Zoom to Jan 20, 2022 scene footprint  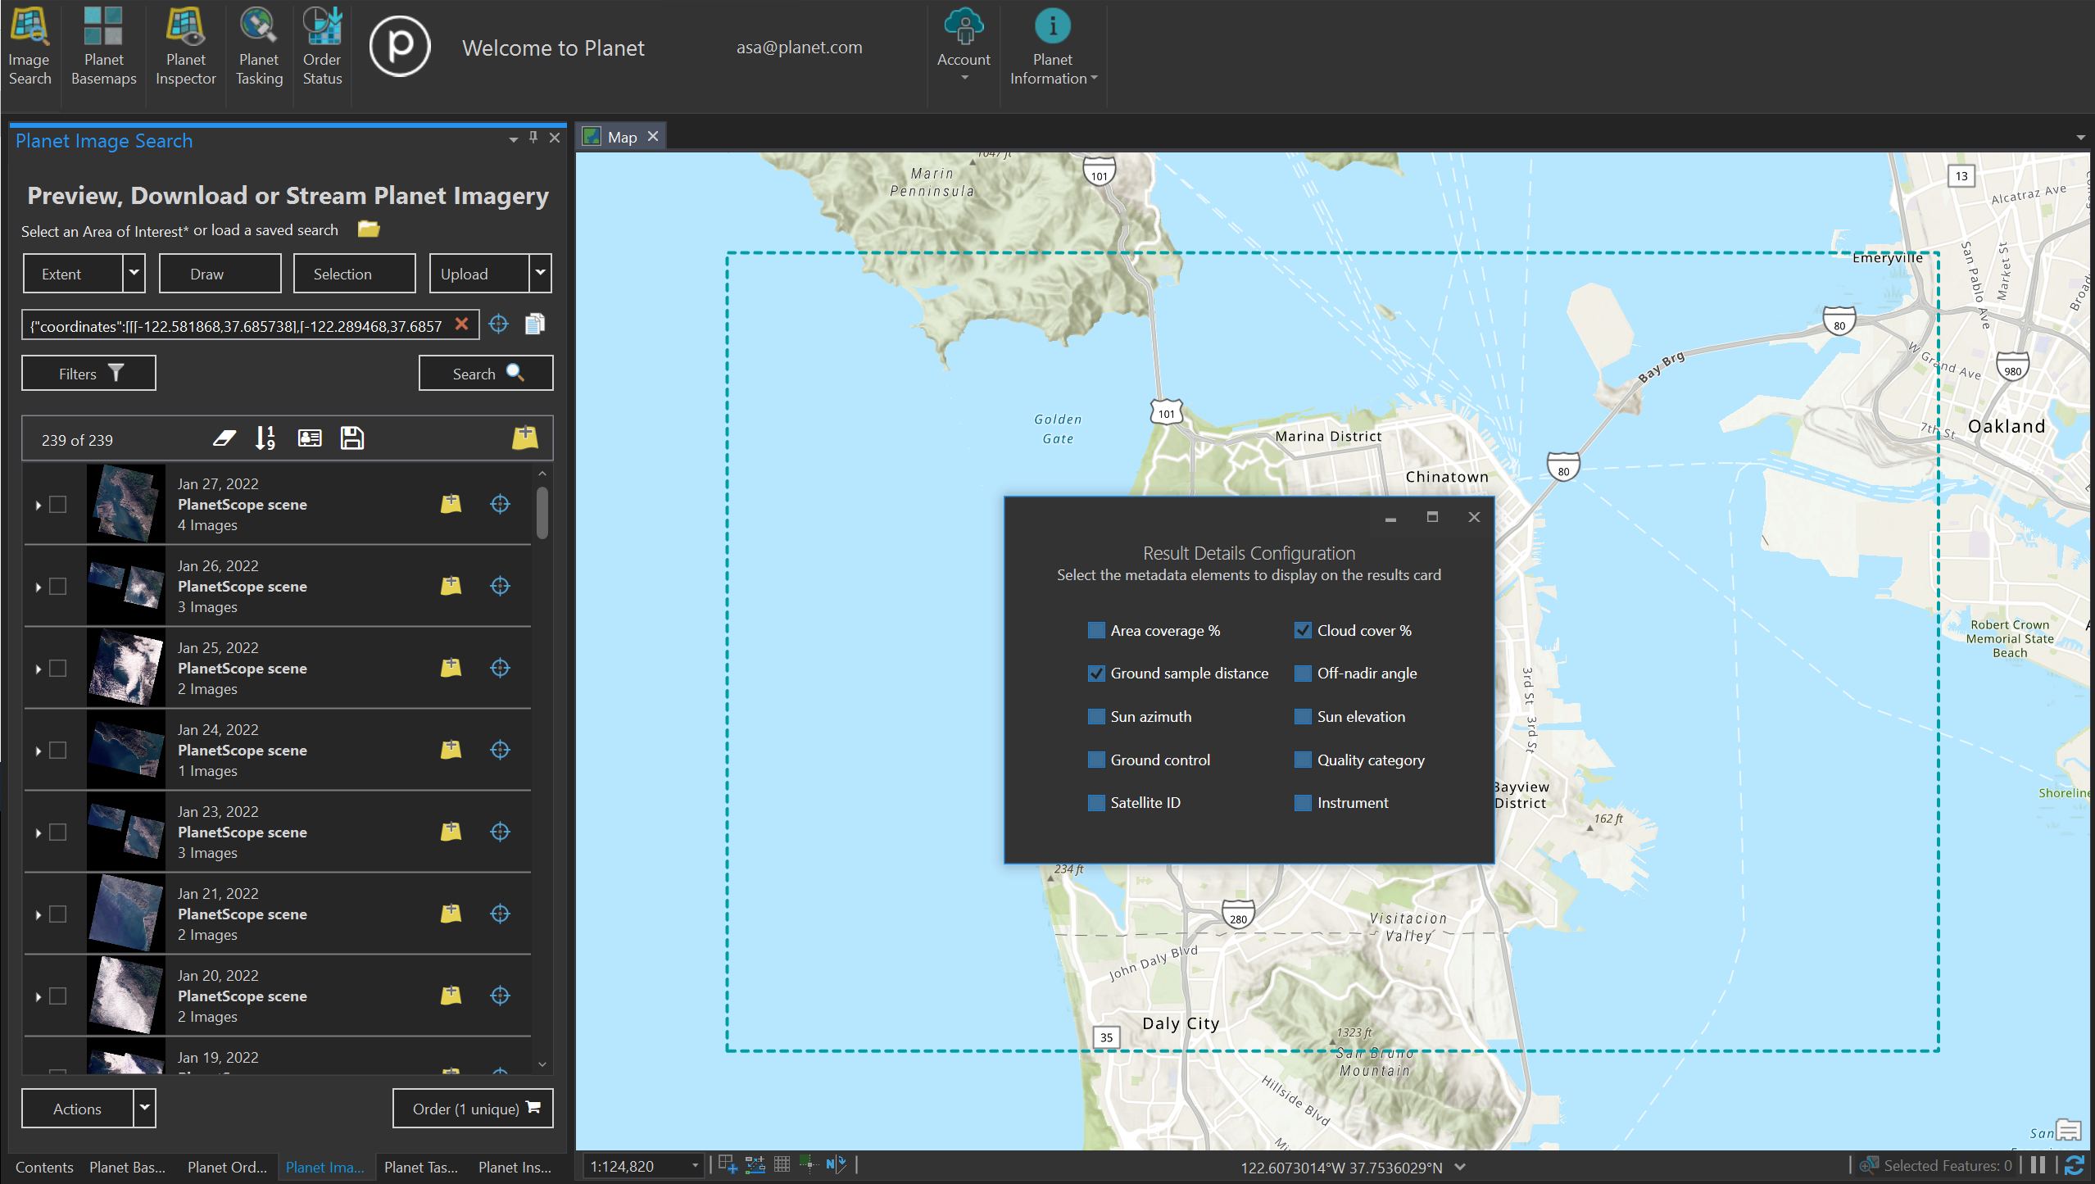pyautogui.click(x=500, y=996)
